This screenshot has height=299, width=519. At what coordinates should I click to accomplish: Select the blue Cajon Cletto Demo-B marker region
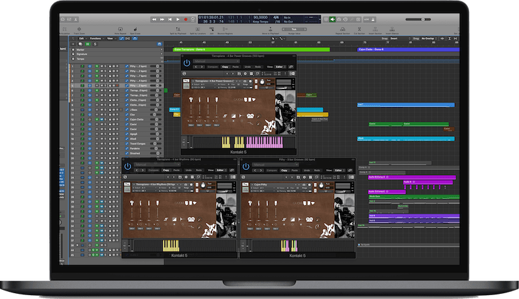[409, 49]
